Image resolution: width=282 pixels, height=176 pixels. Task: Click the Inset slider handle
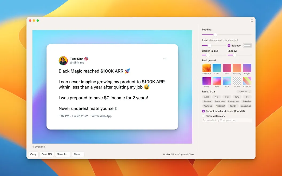(x=209, y=46)
